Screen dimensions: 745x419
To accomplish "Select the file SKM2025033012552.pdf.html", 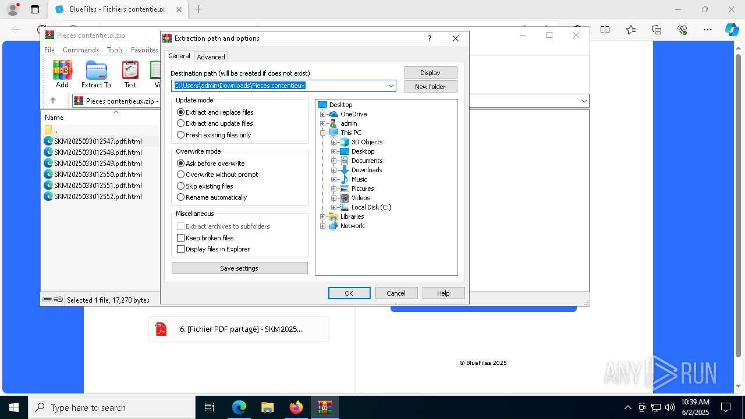I will (93, 197).
